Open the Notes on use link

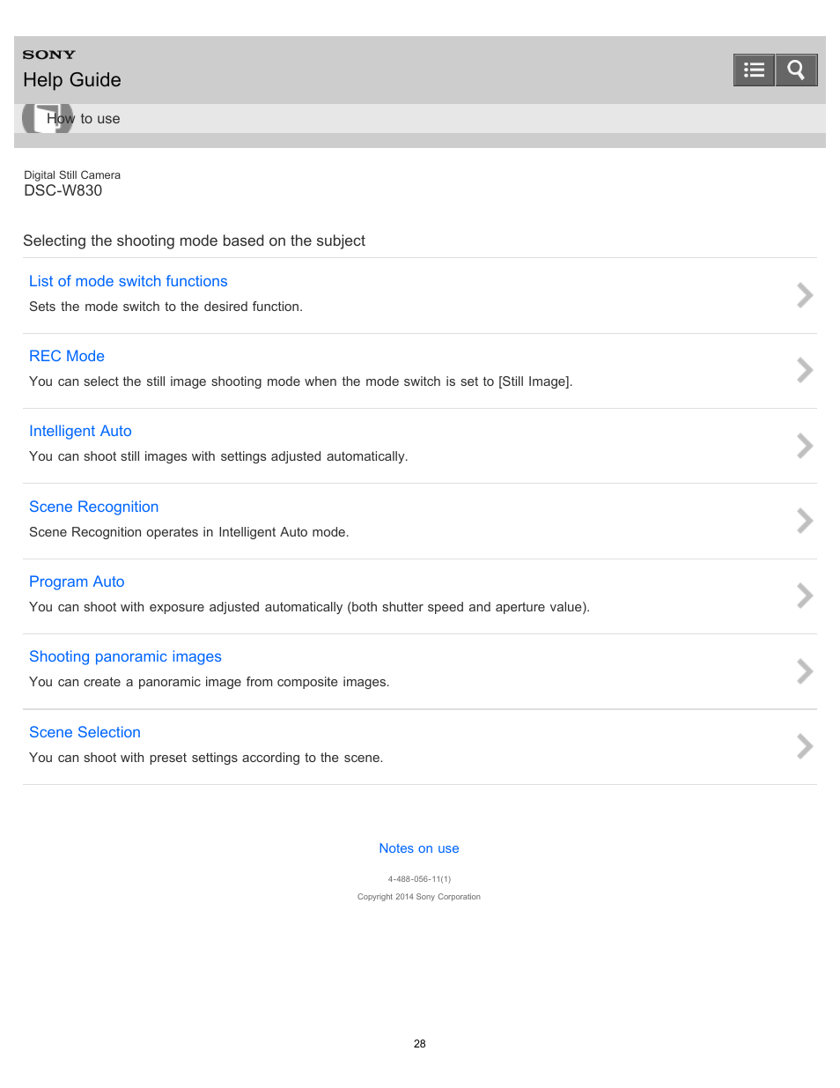(x=419, y=848)
